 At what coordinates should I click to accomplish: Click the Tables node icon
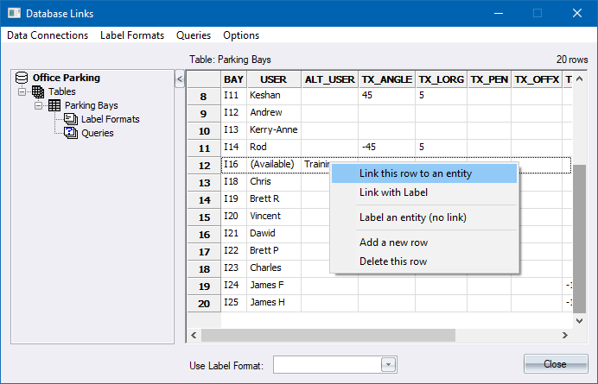click(38, 91)
